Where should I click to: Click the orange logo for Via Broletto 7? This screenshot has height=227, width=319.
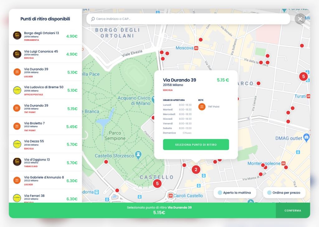tap(17, 126)
